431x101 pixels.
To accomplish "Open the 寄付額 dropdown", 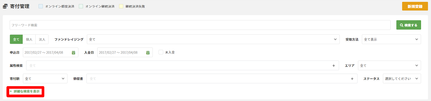I will click(45, 79).
